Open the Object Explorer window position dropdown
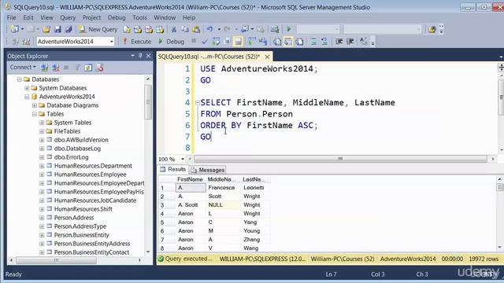The width and height of the screenshot is (504, 283). point(132,56)
